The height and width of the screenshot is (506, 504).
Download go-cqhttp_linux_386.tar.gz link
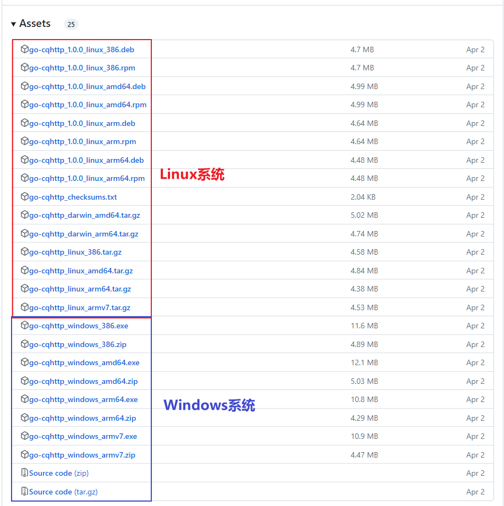point(75,252)
